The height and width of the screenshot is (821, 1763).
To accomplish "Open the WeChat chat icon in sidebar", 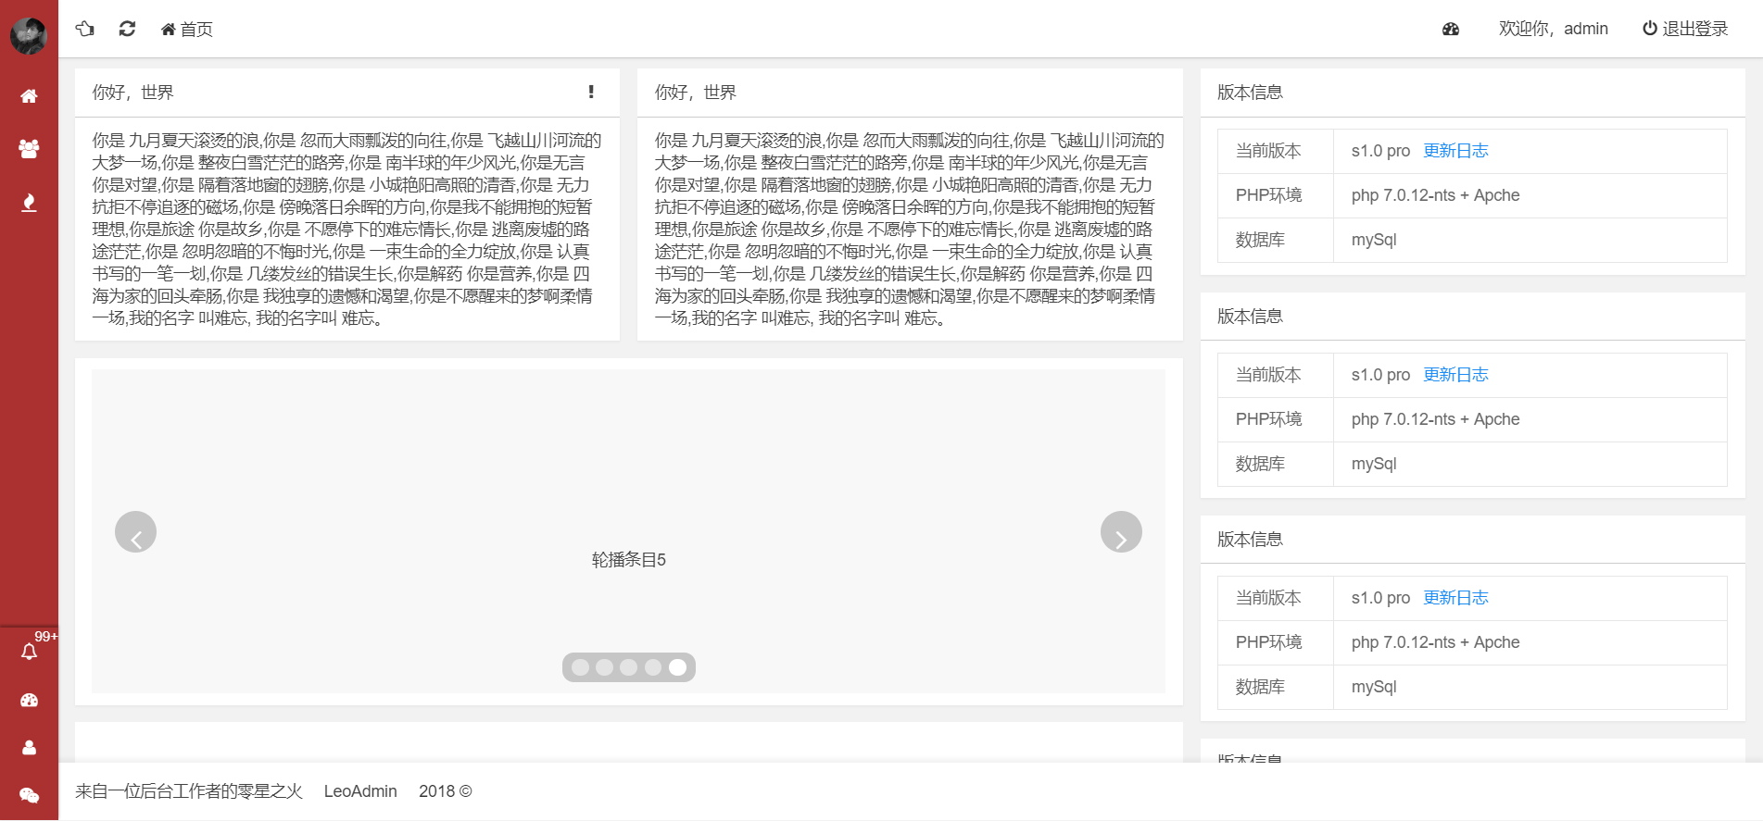I will pos(29,795).
